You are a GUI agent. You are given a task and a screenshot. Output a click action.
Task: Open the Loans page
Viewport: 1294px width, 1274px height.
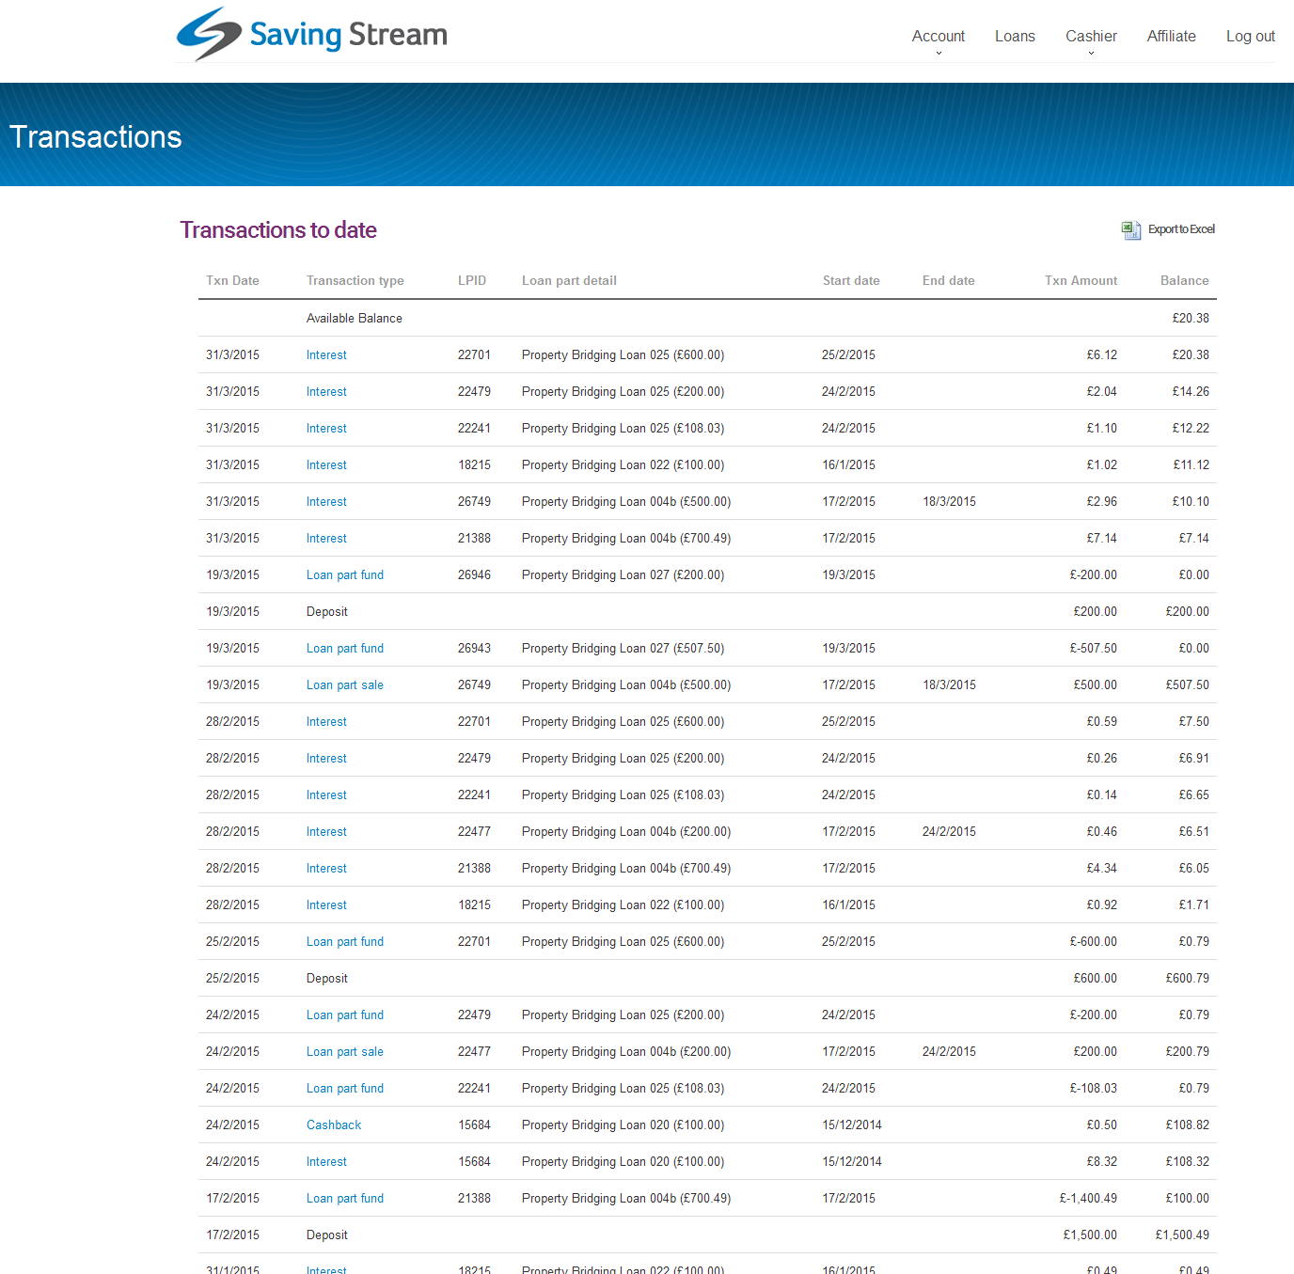[x=1015, y=36]
